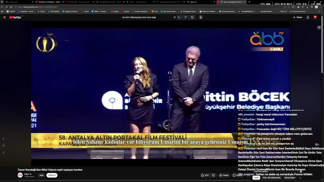324x182 pixels.
Task: Click the left sidebar refresh icon
Action: point(3,146)
